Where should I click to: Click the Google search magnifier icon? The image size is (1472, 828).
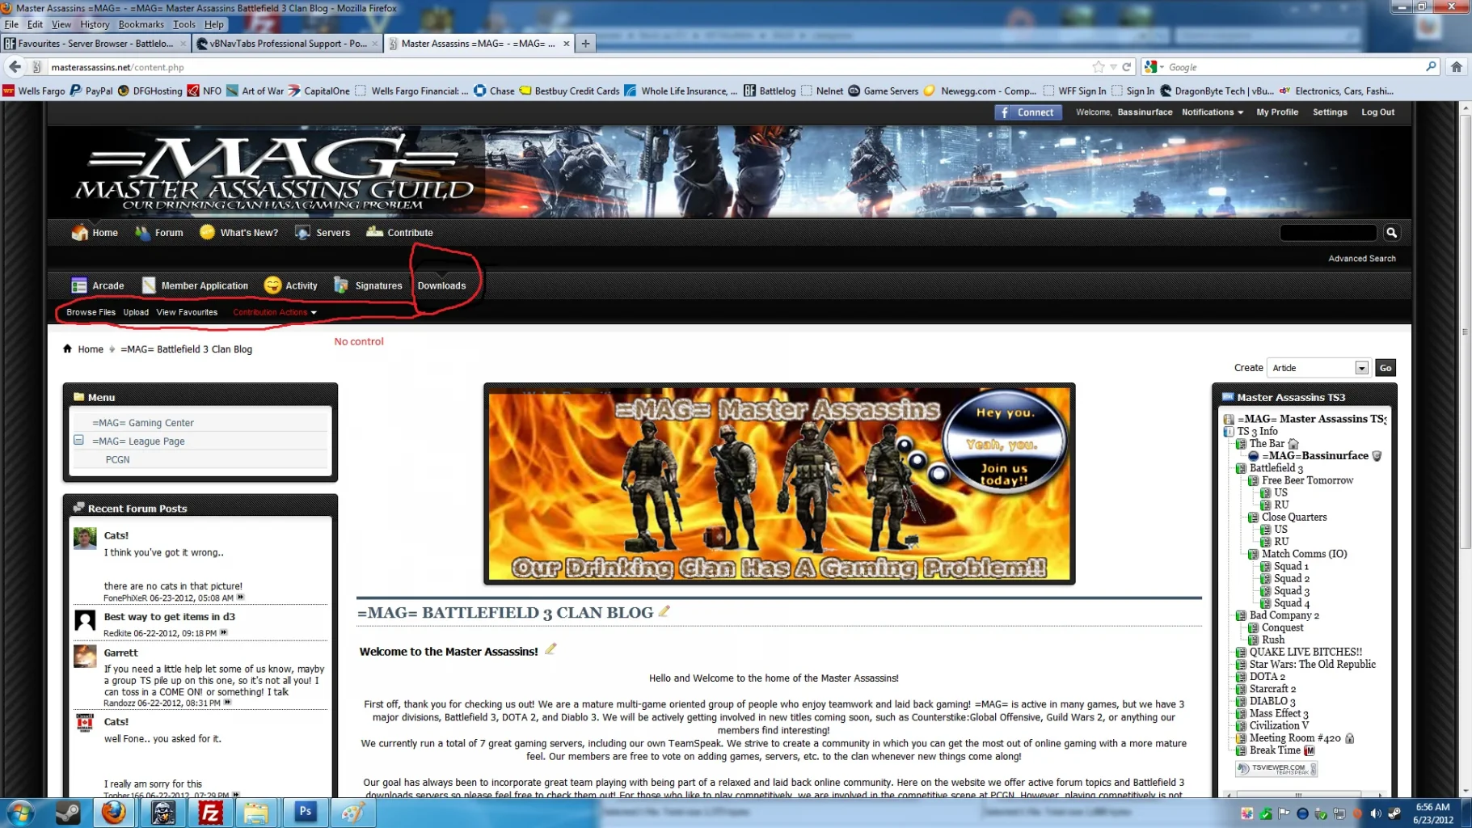(x=1431, y=66)
